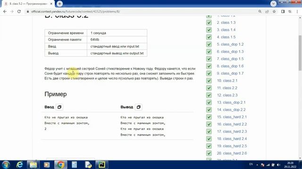The image size is (302, 169).
Task: Click green checkmark next to '12. class 2.3'
Action: pos(209,95)
